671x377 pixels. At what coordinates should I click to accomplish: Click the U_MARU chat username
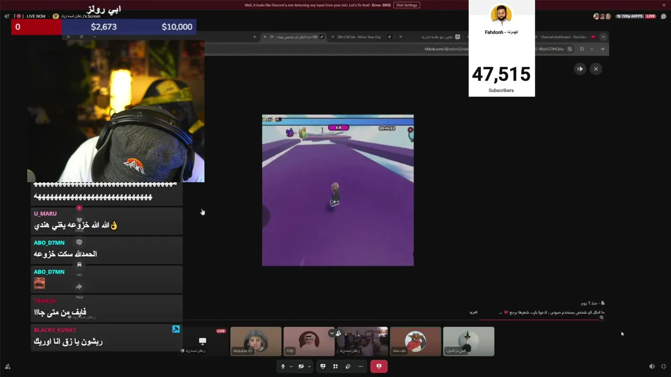tap(45, 214)
